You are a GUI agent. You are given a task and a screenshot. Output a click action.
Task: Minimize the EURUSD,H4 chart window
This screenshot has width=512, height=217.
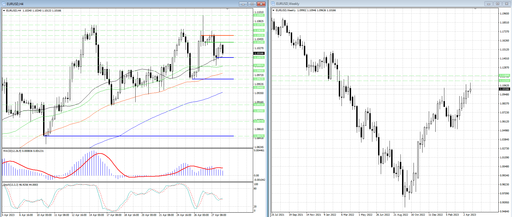[243, 4]
